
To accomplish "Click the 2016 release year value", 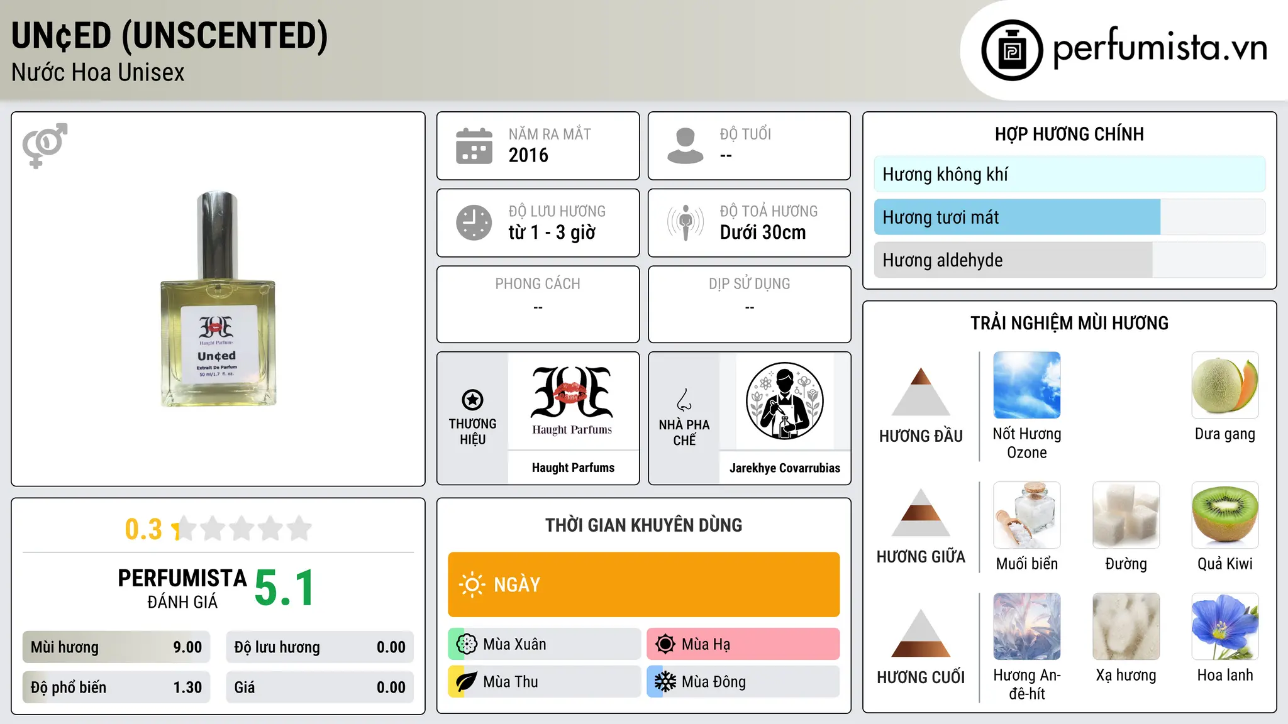I will coord(528,155).
